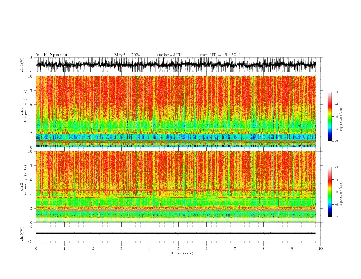Image resolution: width=361 pixels, height=279 pixels.
Task: Click the ch.2 PSD color bar
Action: tap(330, 192)
